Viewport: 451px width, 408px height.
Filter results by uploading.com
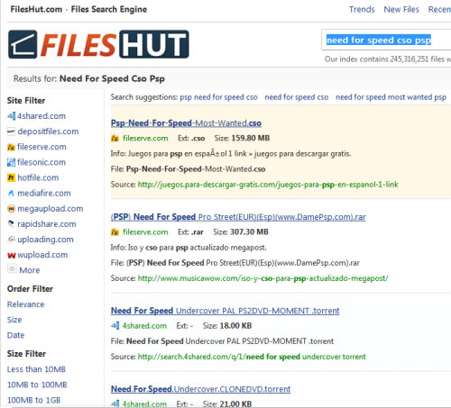[45, 240]
